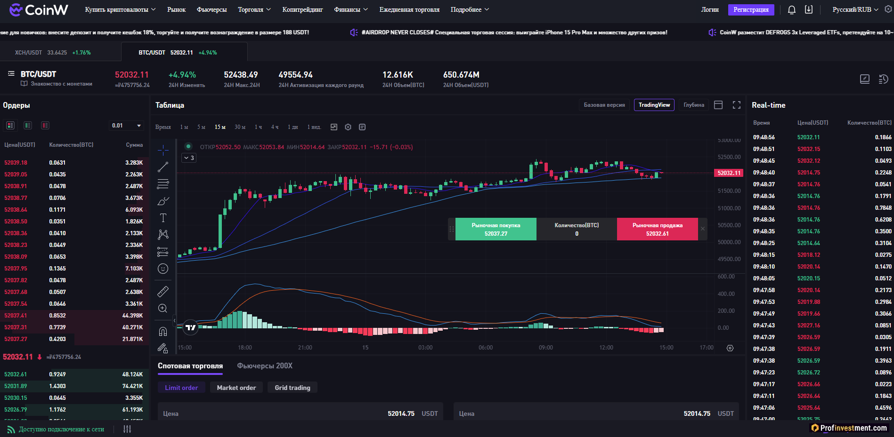Open the trading tutorial guide icon

click(x=865, y=79)
